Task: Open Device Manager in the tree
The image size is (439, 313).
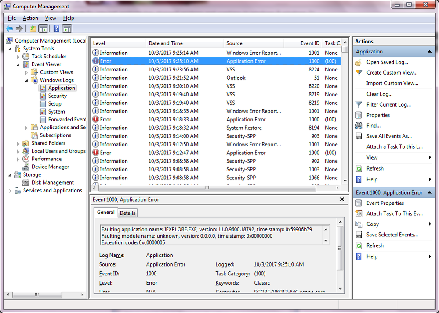Action: (50, 167)
